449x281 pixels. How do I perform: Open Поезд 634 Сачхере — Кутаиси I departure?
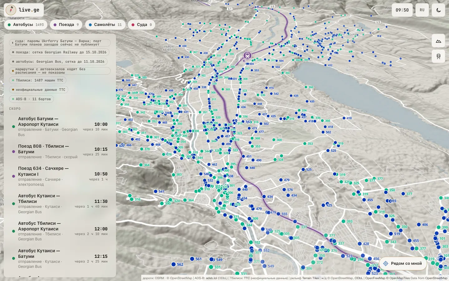pos(60,176)
